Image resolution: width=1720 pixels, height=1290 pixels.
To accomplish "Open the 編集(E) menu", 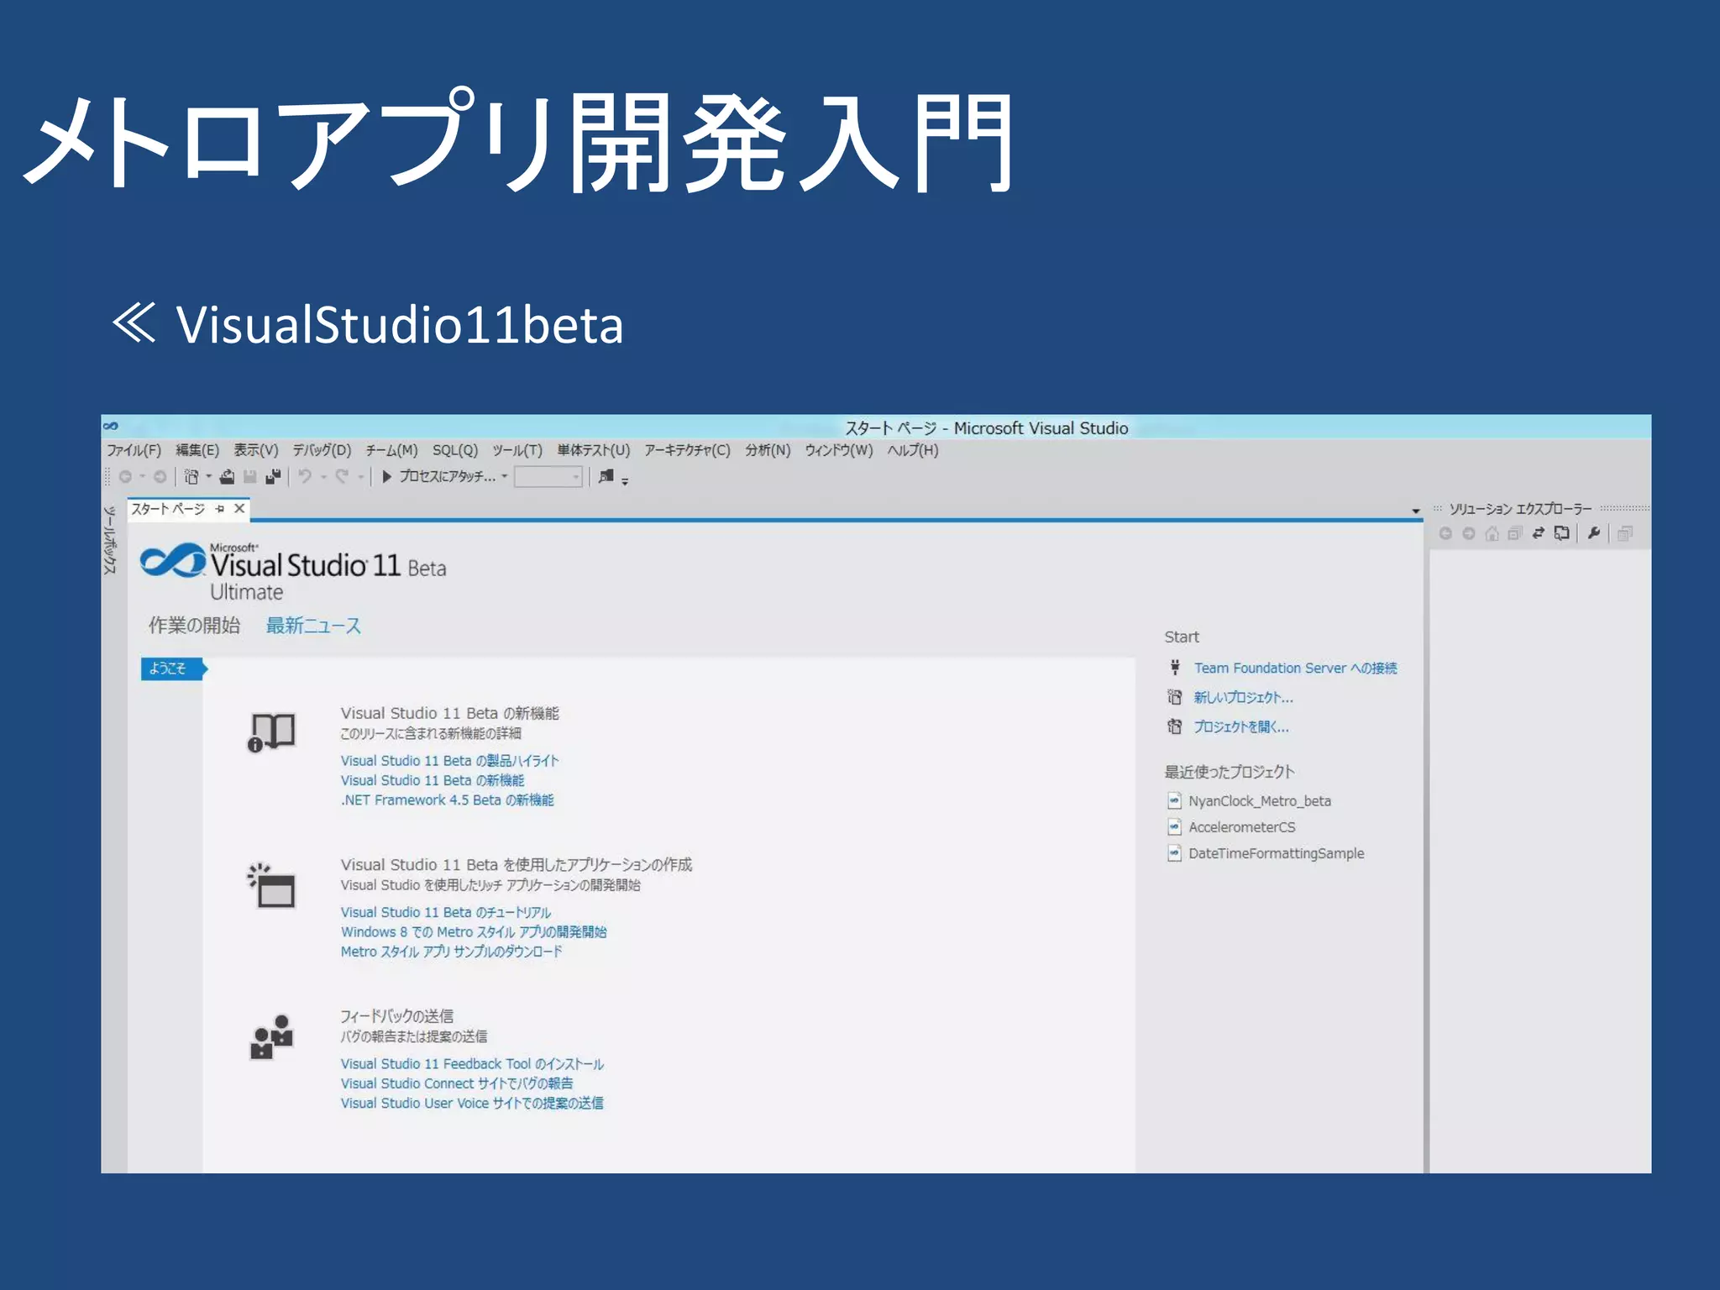I will coord(197,450).
